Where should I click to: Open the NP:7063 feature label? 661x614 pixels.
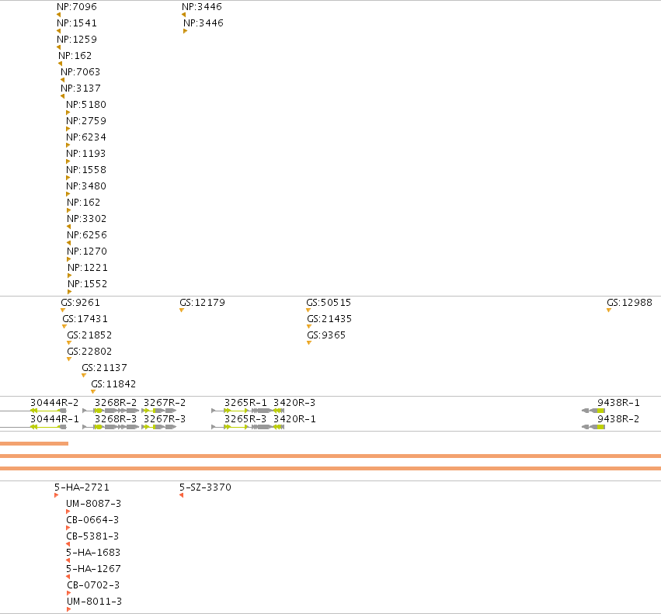81,72
